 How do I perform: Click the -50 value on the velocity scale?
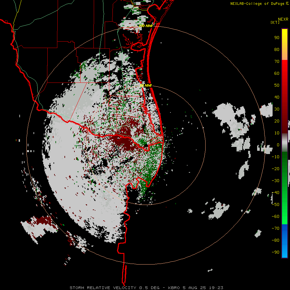[275, 205]
